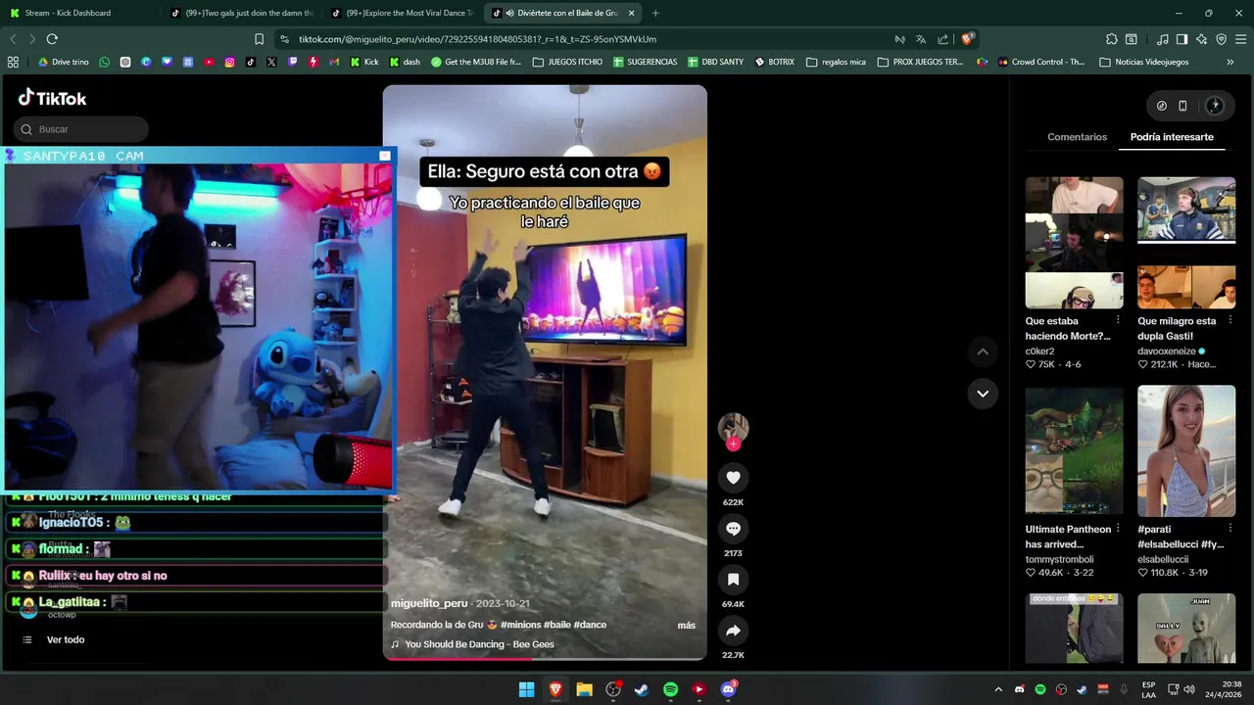Image resolution: width=1254 pixels, height=705 pixels.
Task: Bookmark this page in the address bar
Action: click(x=259, y=39)
